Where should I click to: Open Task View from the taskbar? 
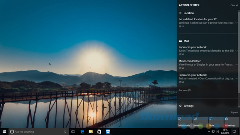click(73, 132)
